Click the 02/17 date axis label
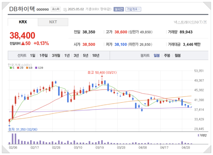This screenshot has width=213, height=155. (35, 148)
